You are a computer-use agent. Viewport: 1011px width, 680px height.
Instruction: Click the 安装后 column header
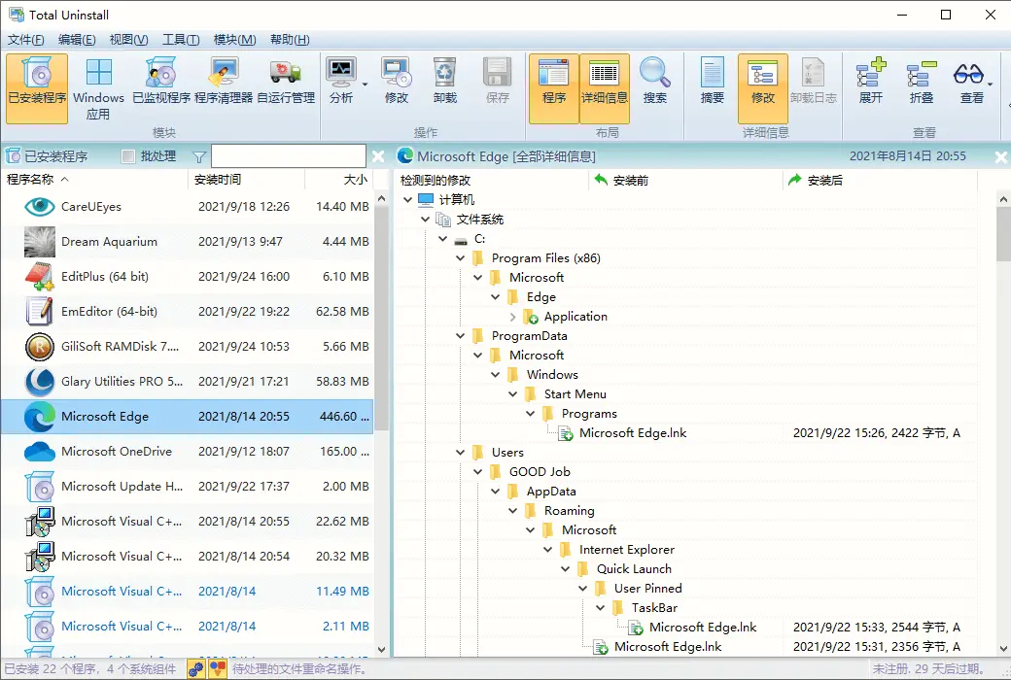(881, 180)
